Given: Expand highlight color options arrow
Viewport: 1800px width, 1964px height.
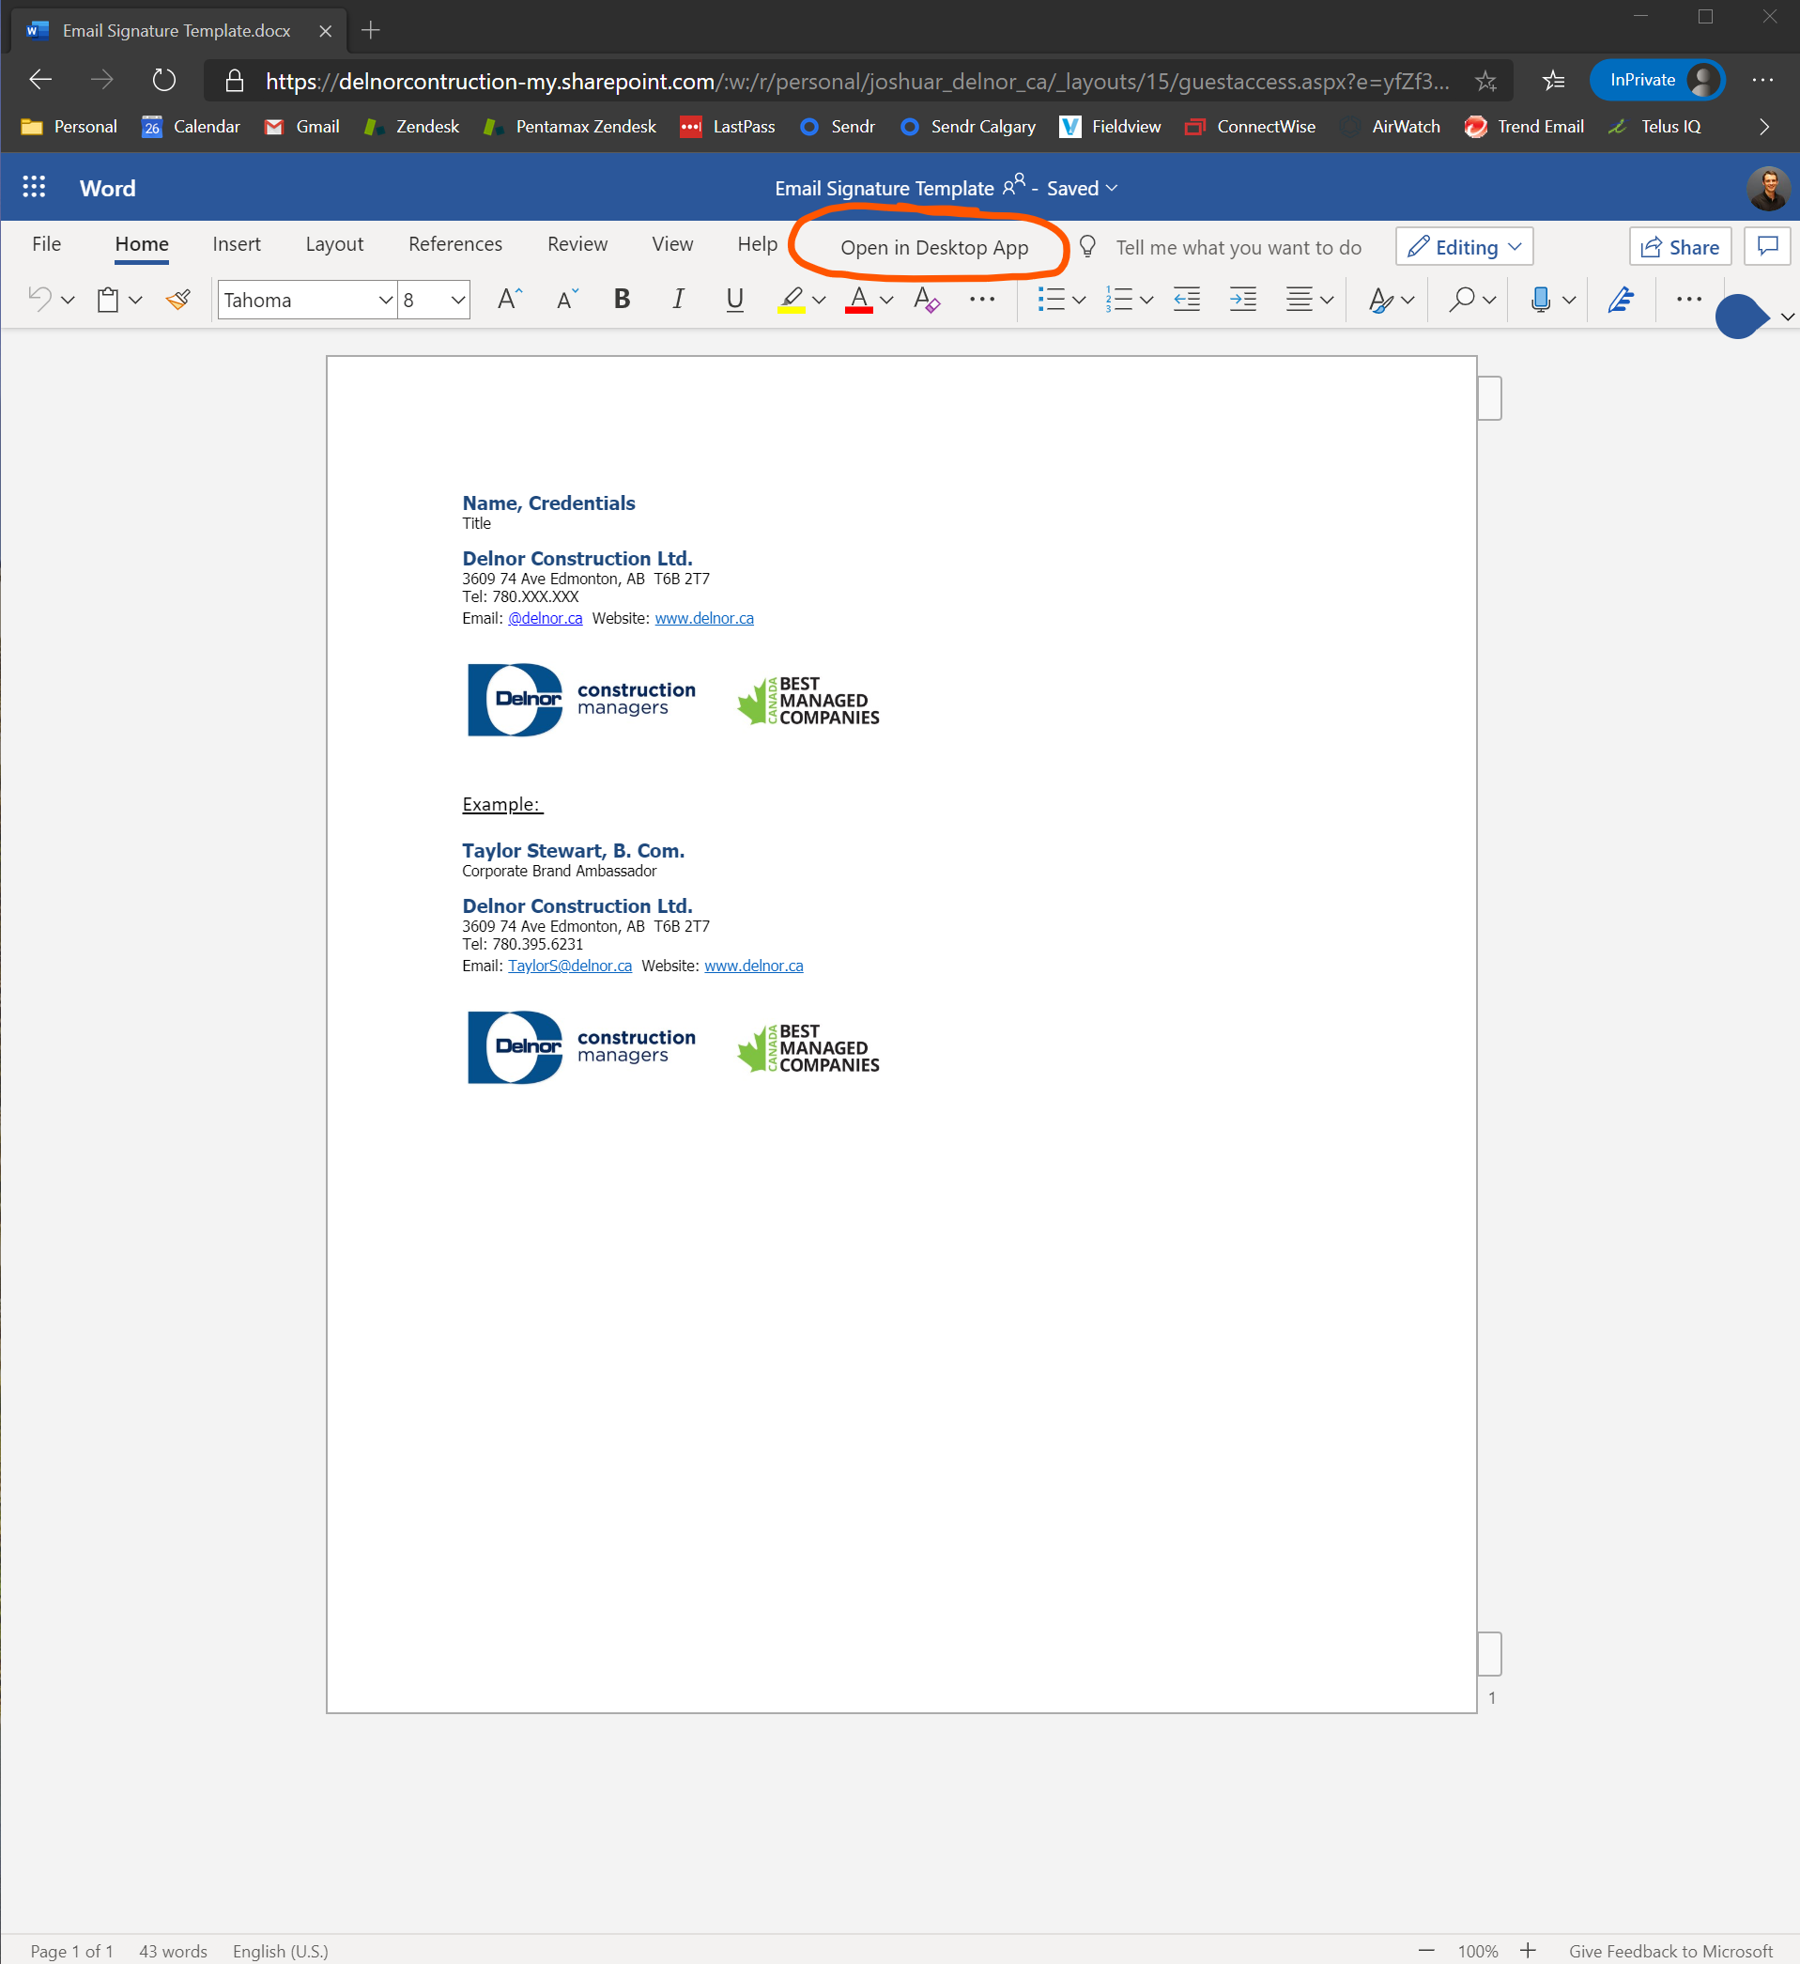Looking at the screenshot, I should pos(819,300).
